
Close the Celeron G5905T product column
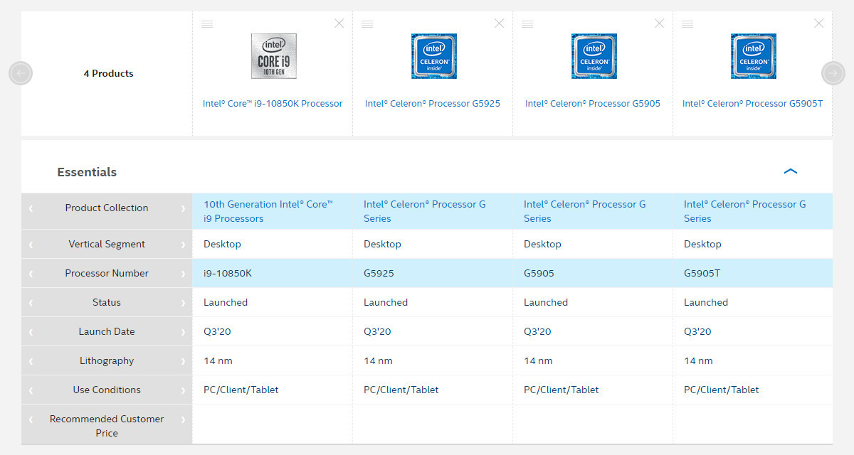tap(819, 23)
